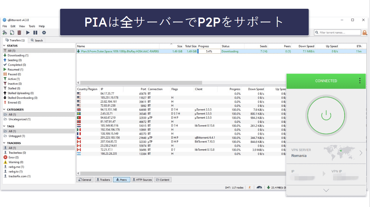The width and height of the screenshot is (370, 207).
Task: Open the VPN server selection chevron for Romania
Action: coord(361,153)
